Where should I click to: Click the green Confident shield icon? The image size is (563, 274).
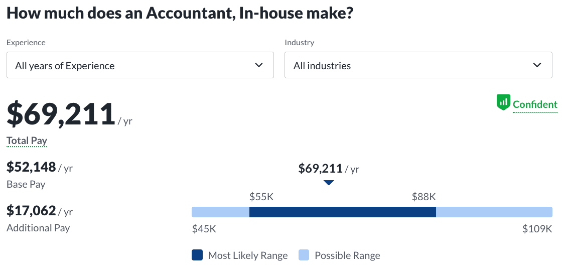(503, 103)
